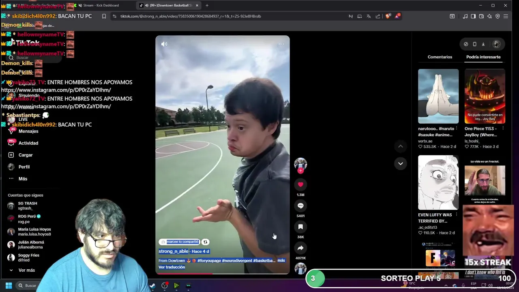This screenshot has height=292, width=519.
Task: Open the Brave Wallet icon
Action: (x=481, y=16)
